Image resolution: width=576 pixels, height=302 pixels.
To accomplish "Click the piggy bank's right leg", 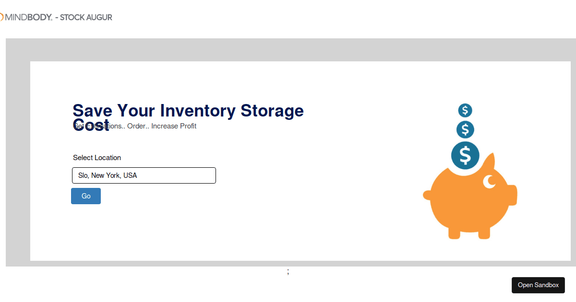I will (x=484, y=233).
